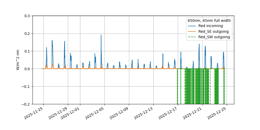Click the 2025-12-25 x-axis date label

tap(218, 113)
